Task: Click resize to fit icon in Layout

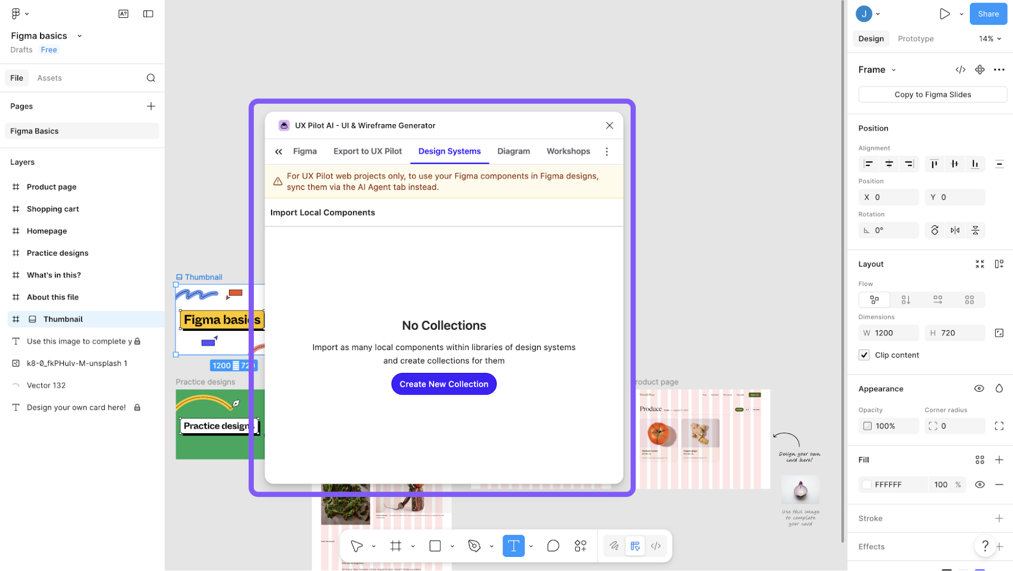Action: [x=980, y=264]
